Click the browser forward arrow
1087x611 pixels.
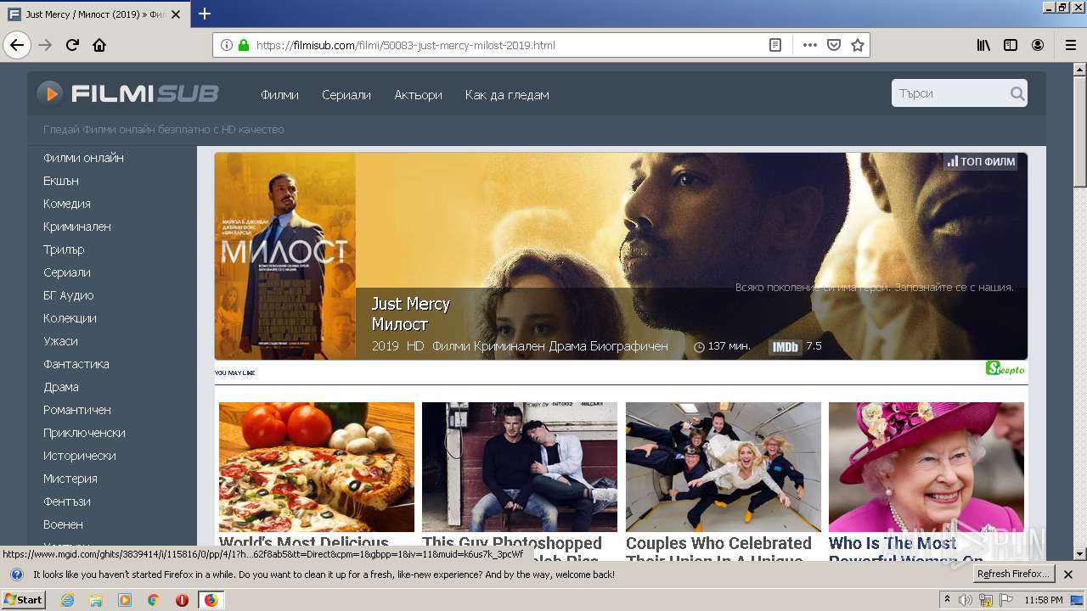click(45, 45)
